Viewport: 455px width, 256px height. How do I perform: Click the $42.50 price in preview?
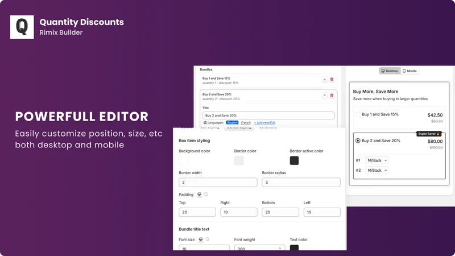pyautogui.click(x=435, y=115)
